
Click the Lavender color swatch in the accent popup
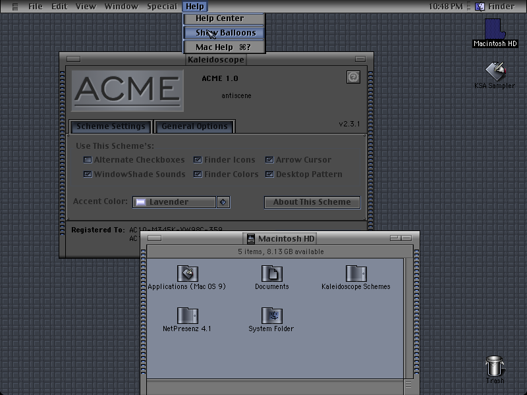point(140,202)
